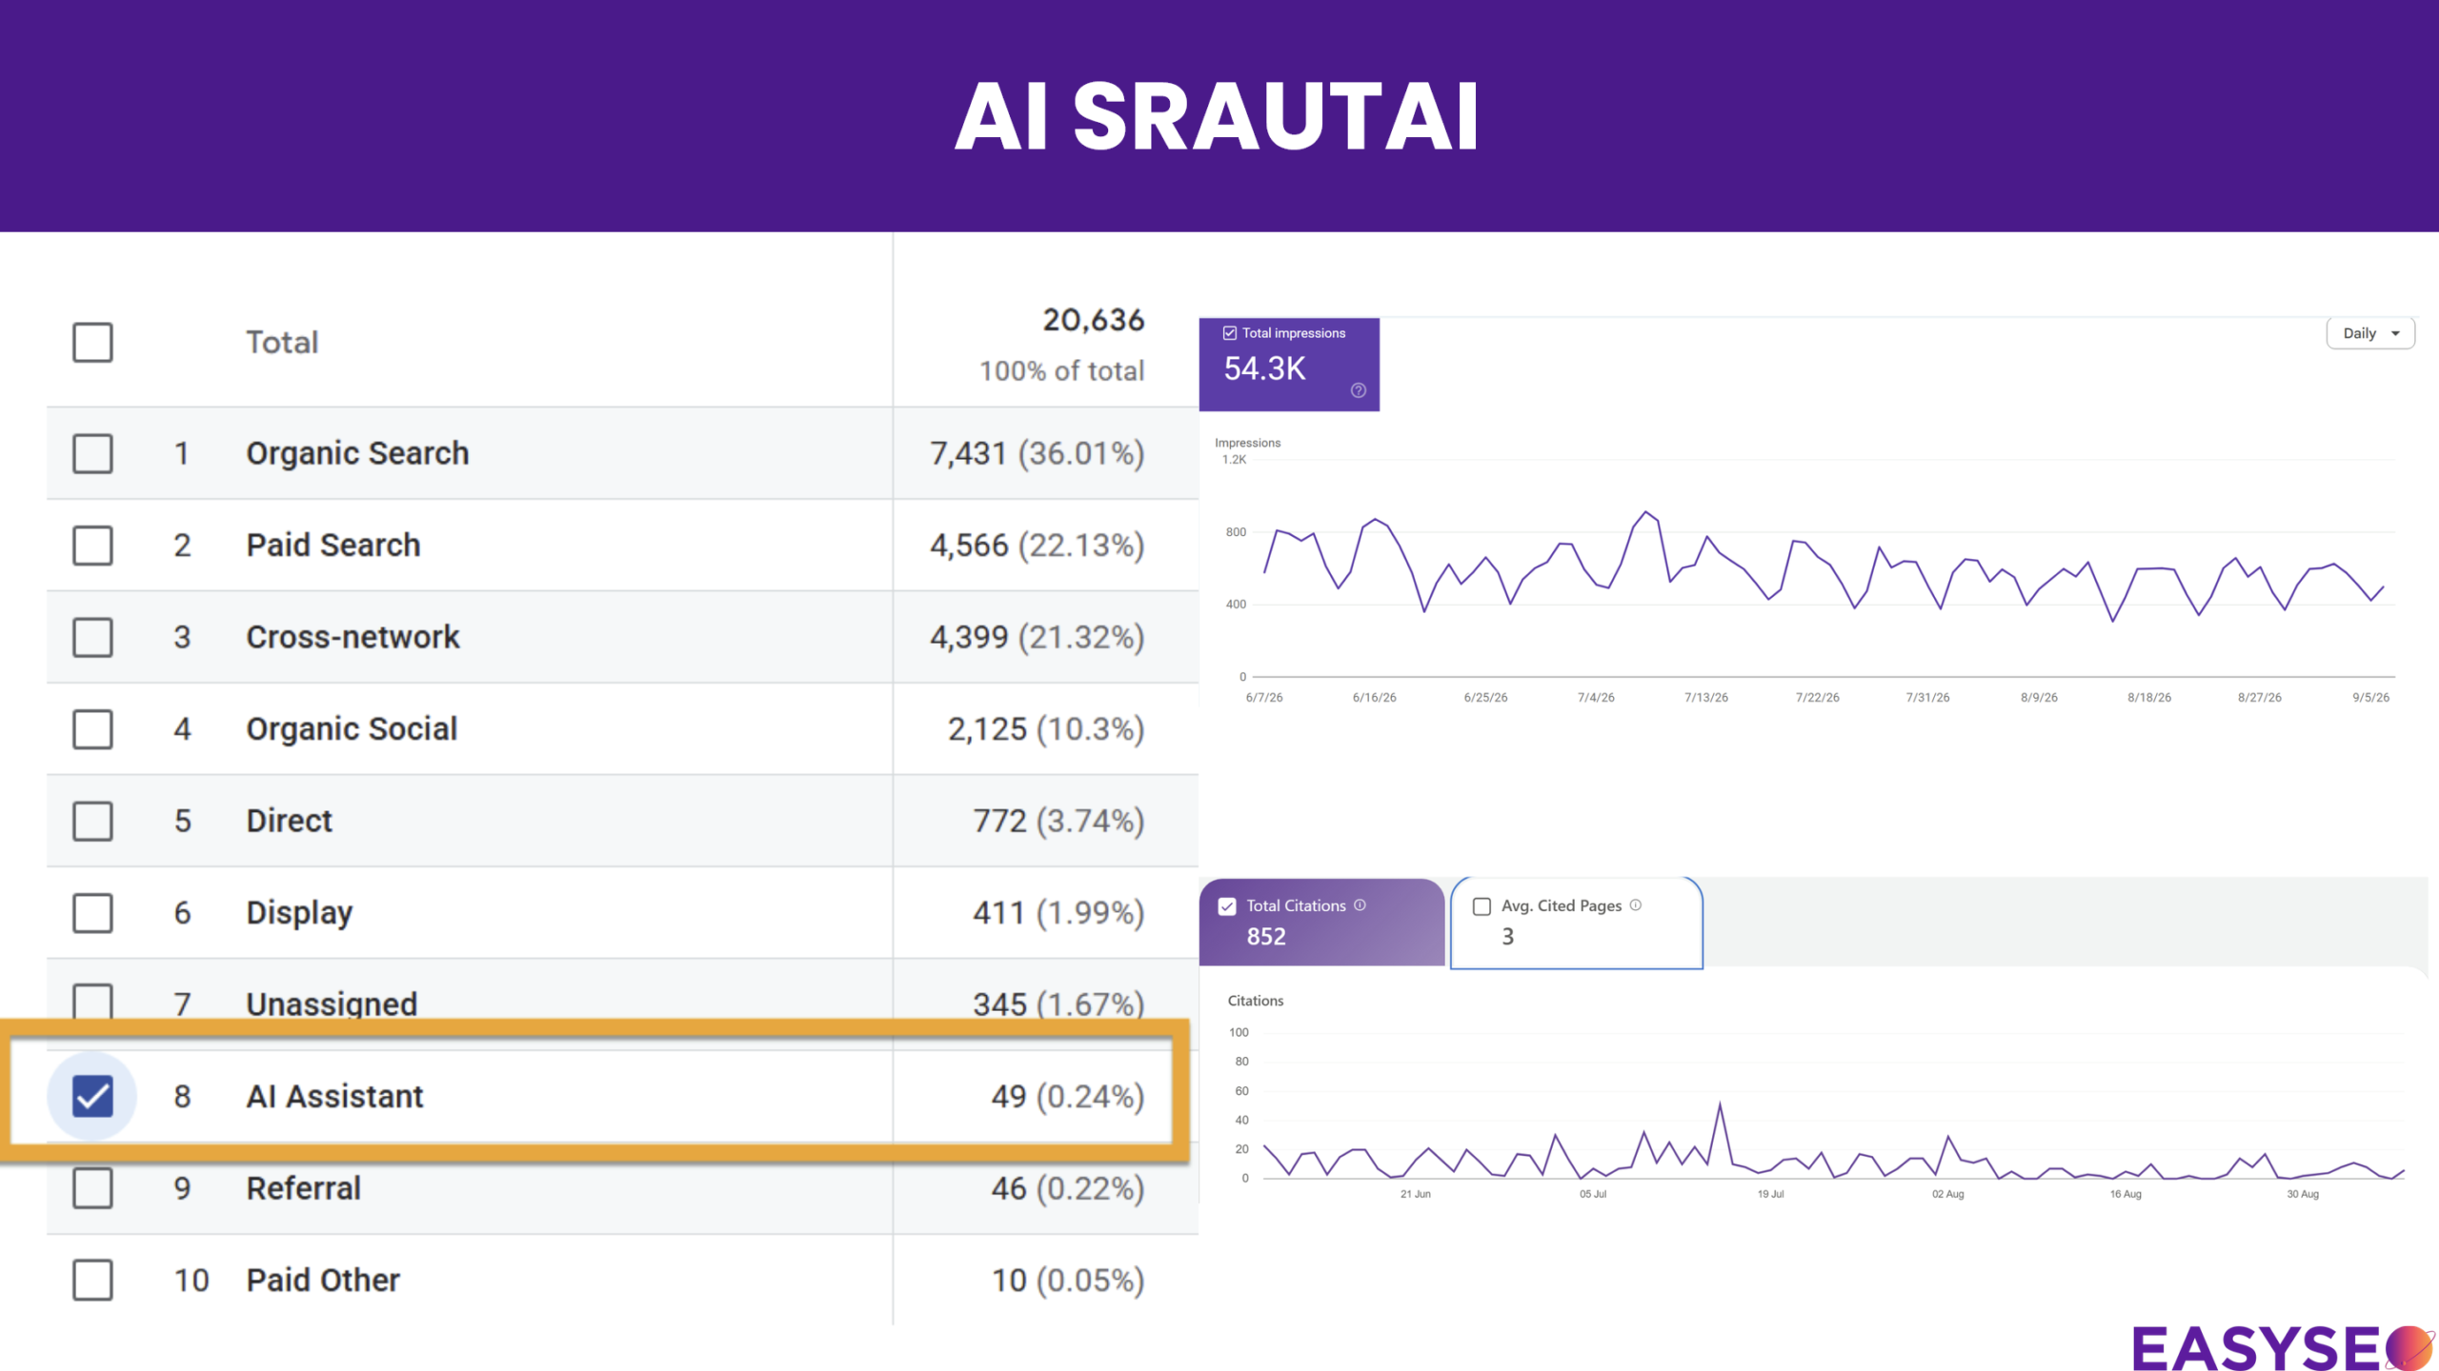Screen dimensions: 2439x1371
Task: Select the Organic Search row checkbox
Action: (92, 453)
